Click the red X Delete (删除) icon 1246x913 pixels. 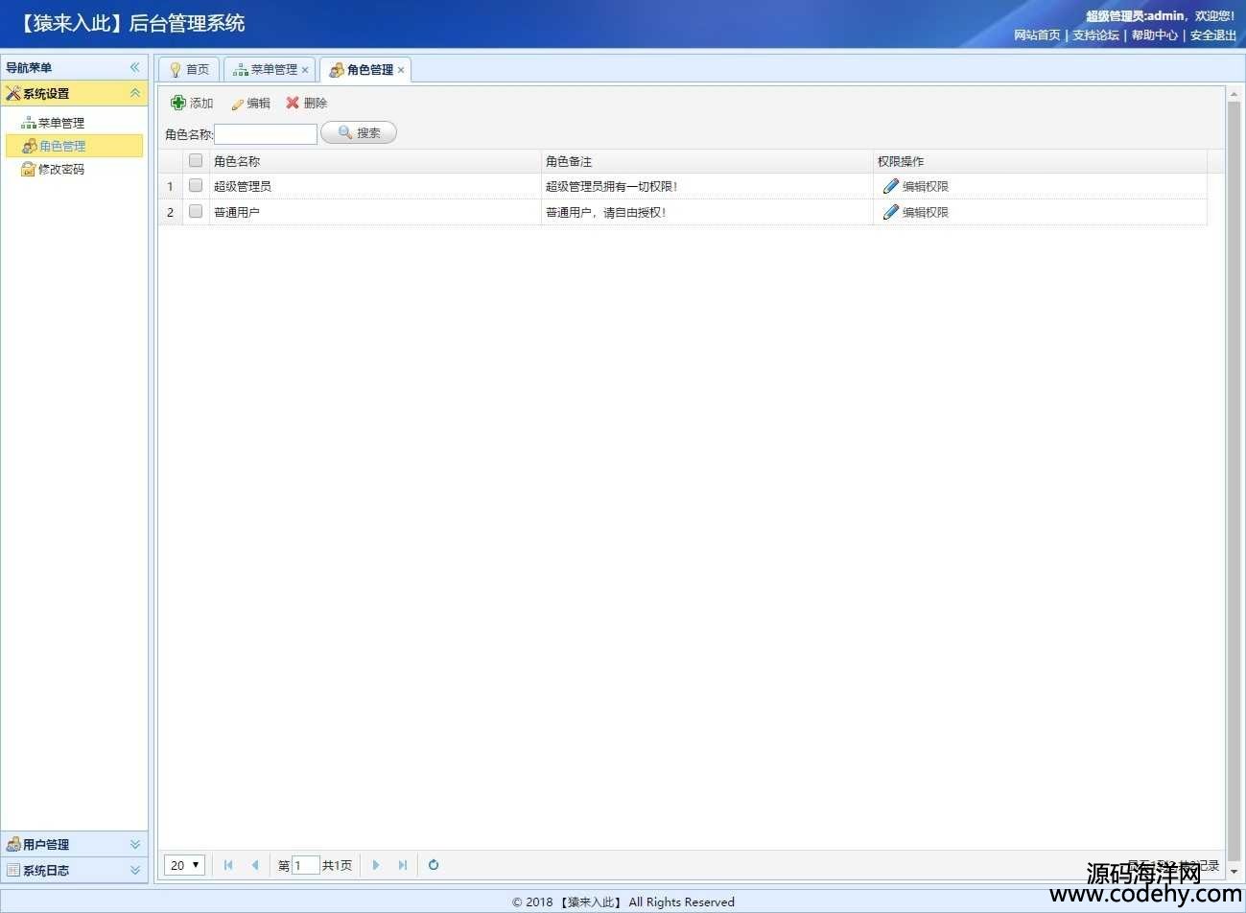click(293, 103)
